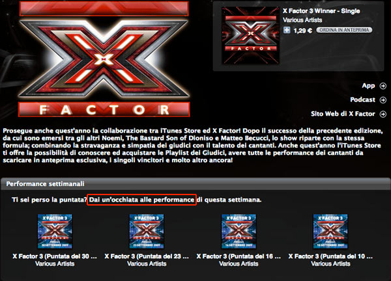Viewport: 391px width, 281px height.
Task: Click the arrow icon next to App
Action: click(x=383, y=86)
